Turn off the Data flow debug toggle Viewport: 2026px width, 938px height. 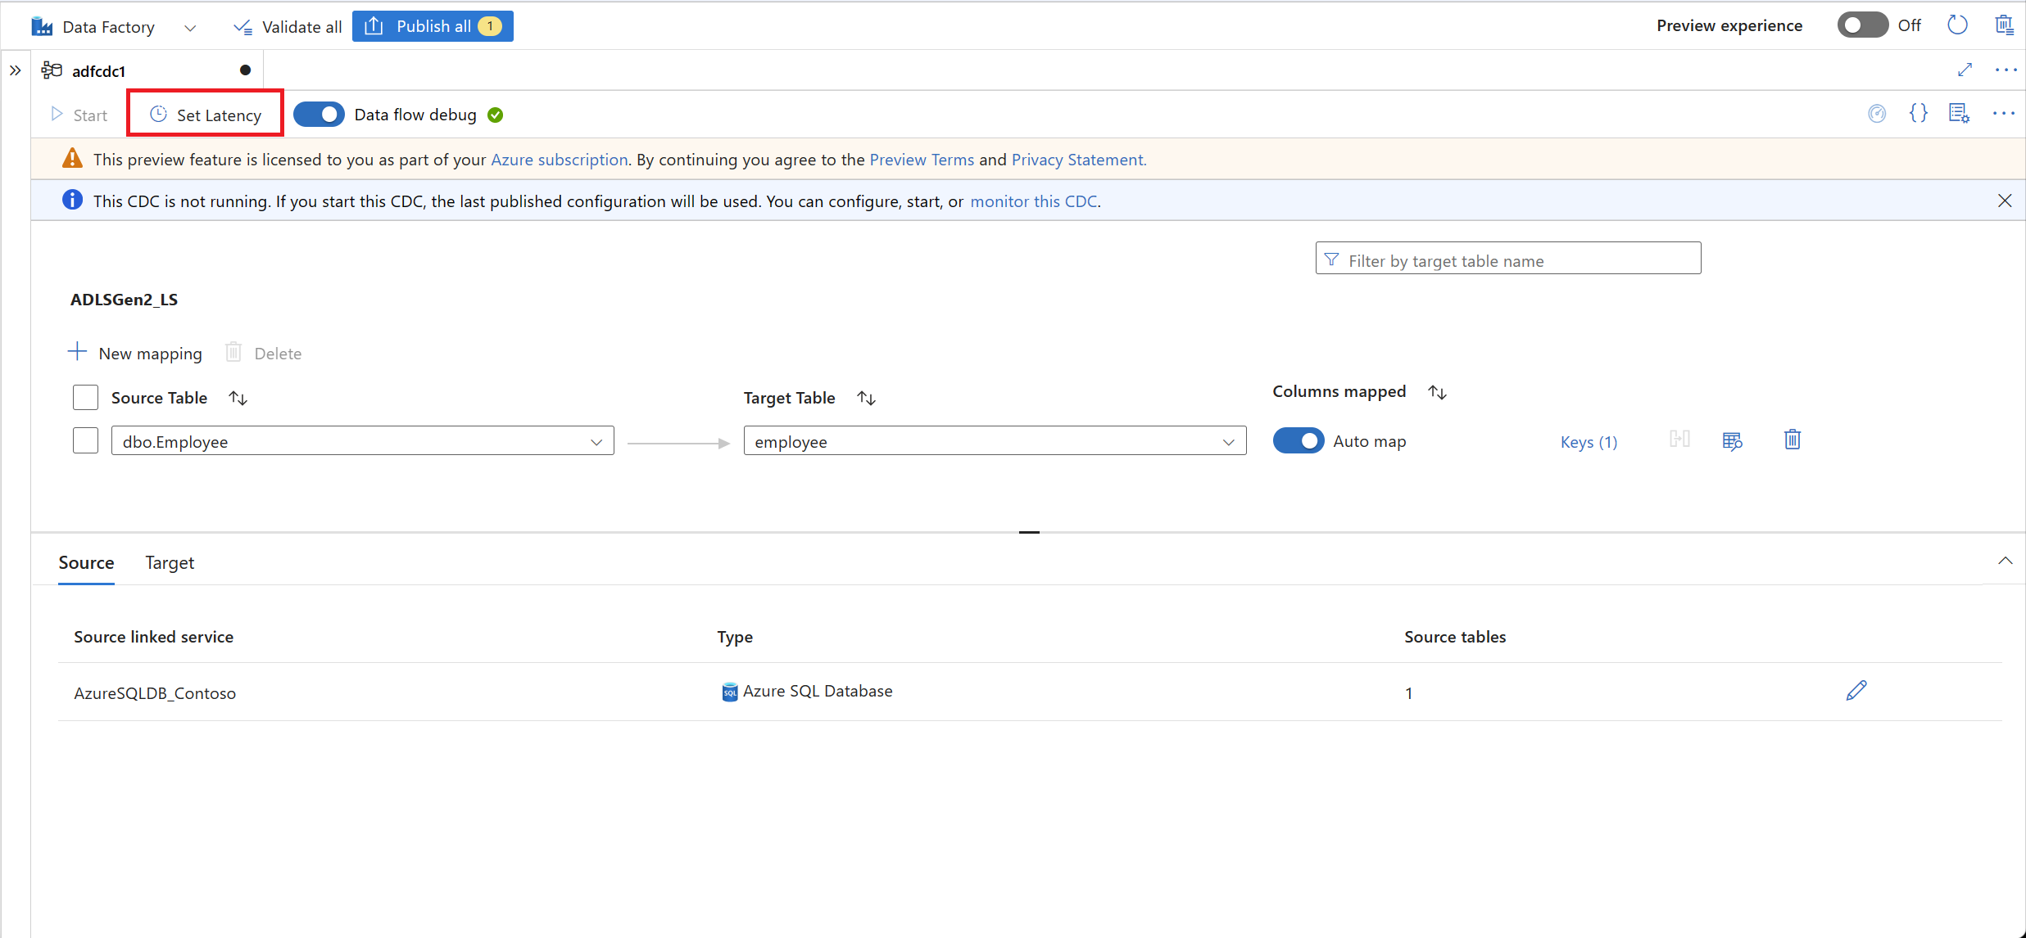pos(319,115)
